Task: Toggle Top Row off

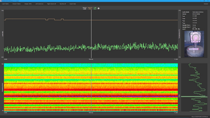Action: click(63, 4)
